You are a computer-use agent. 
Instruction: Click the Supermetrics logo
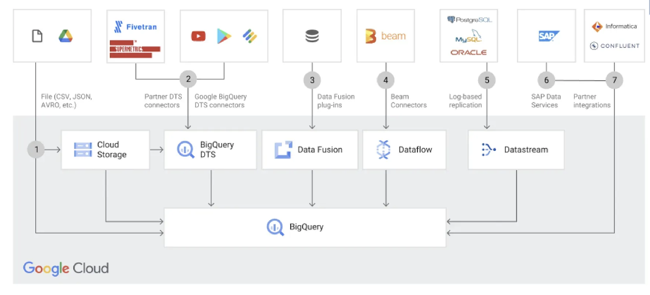[135, 49]
